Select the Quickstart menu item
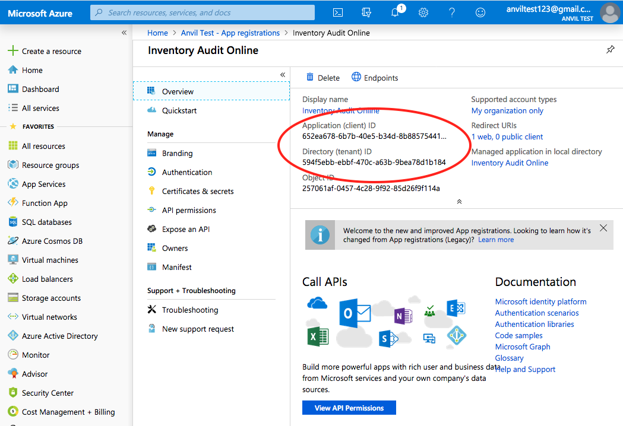623x426 pixels. tap(178, 110)
